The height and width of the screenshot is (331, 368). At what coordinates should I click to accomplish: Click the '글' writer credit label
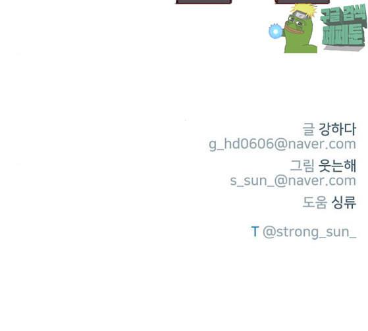(308, 129)
